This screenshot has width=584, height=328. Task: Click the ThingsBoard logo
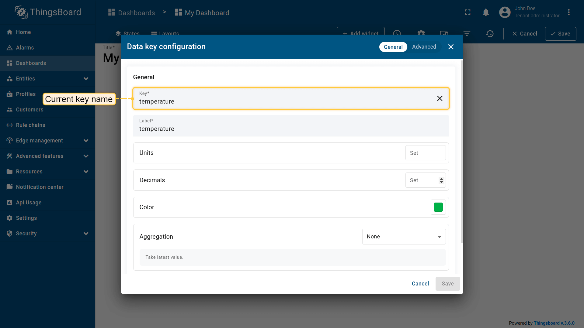tap(48, 12)
